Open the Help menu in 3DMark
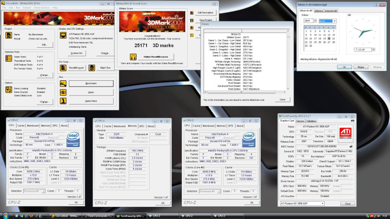 coord(55,8)
